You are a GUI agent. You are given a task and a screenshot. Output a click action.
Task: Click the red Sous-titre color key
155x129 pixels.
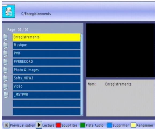click(x=58, y=125)
